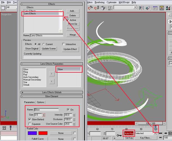The width and height of the screenshot is (172, 141).
Task: Open the MAXScript menu
Action: point(124,2)
